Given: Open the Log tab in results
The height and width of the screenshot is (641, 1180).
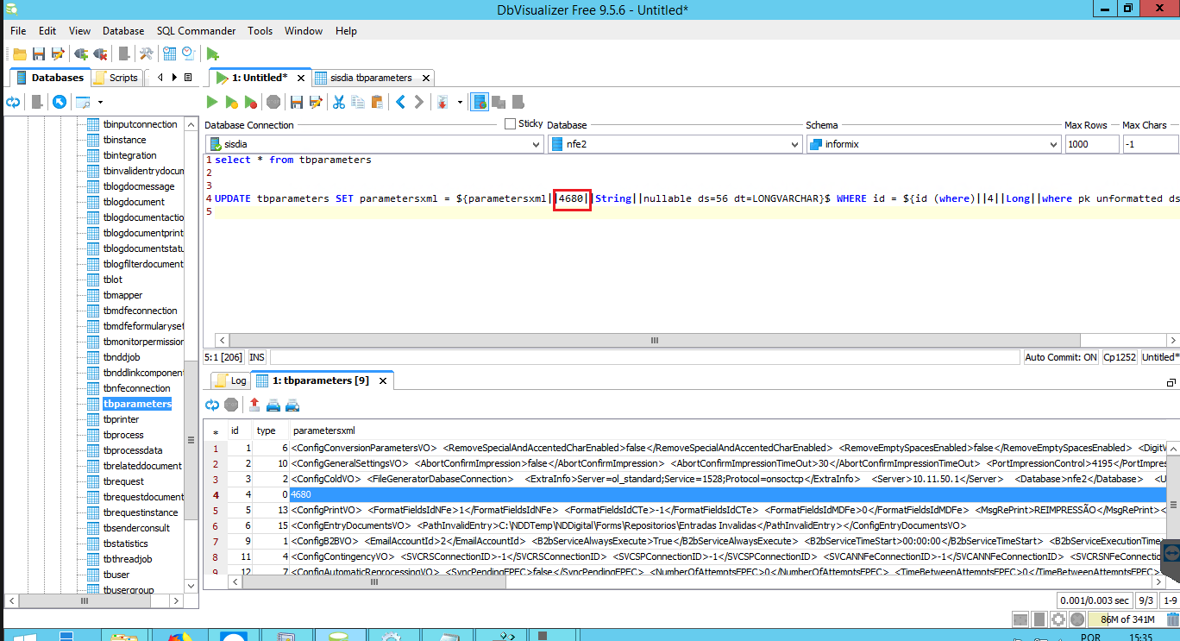Looking at the screenshot, I should tap(230, 380).
